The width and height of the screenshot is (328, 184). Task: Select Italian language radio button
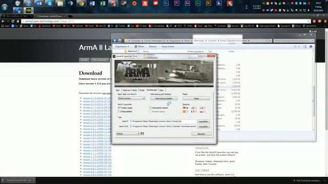[196, 112]
